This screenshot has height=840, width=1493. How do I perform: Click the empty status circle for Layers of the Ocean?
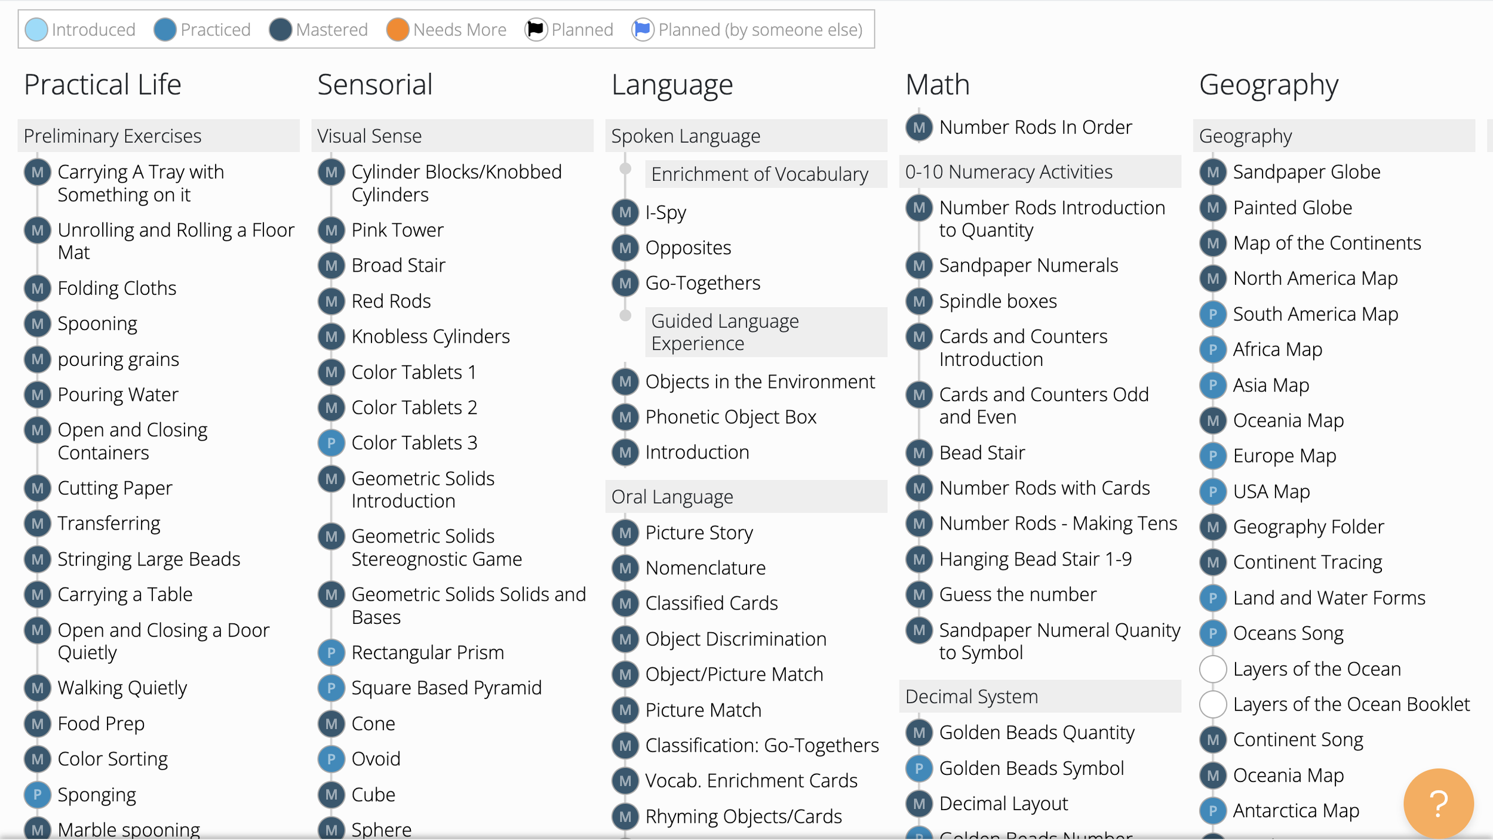pos(1212,669)
